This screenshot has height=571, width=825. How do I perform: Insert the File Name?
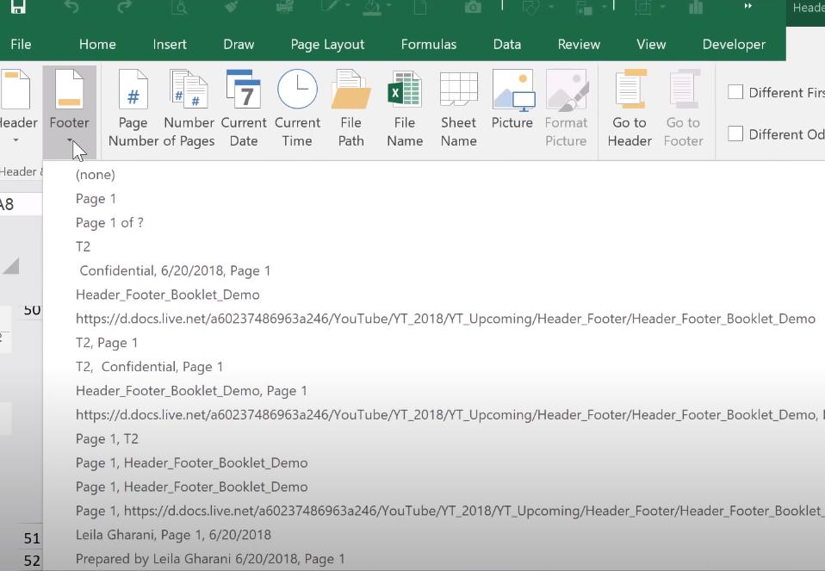(404, 108)
